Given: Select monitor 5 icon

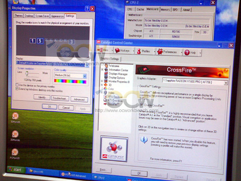Looking at the screenshot, I should (x=40, y=41).
